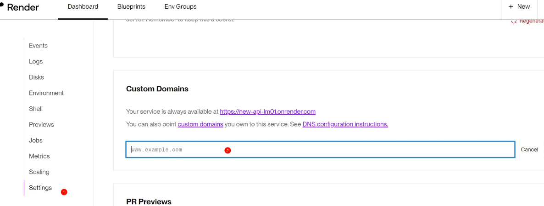Screen dimensions: 544x206
Task: Select Disks in the sidebar
Action: (36, 77)
